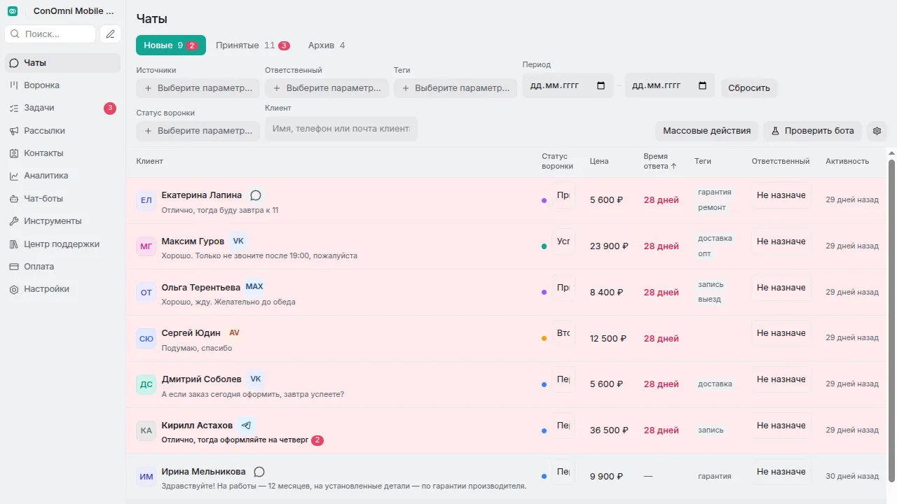Open calendar picker in the start date field
897x504 pixels.
click(601, 85)
